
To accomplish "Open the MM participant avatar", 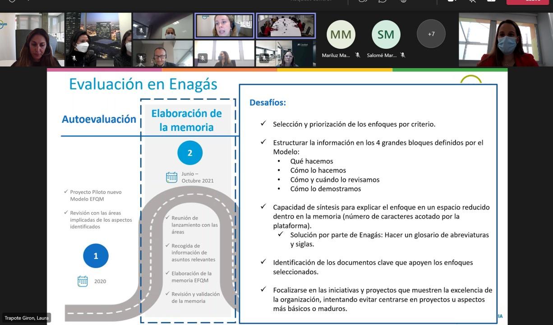I will (341, 34).
